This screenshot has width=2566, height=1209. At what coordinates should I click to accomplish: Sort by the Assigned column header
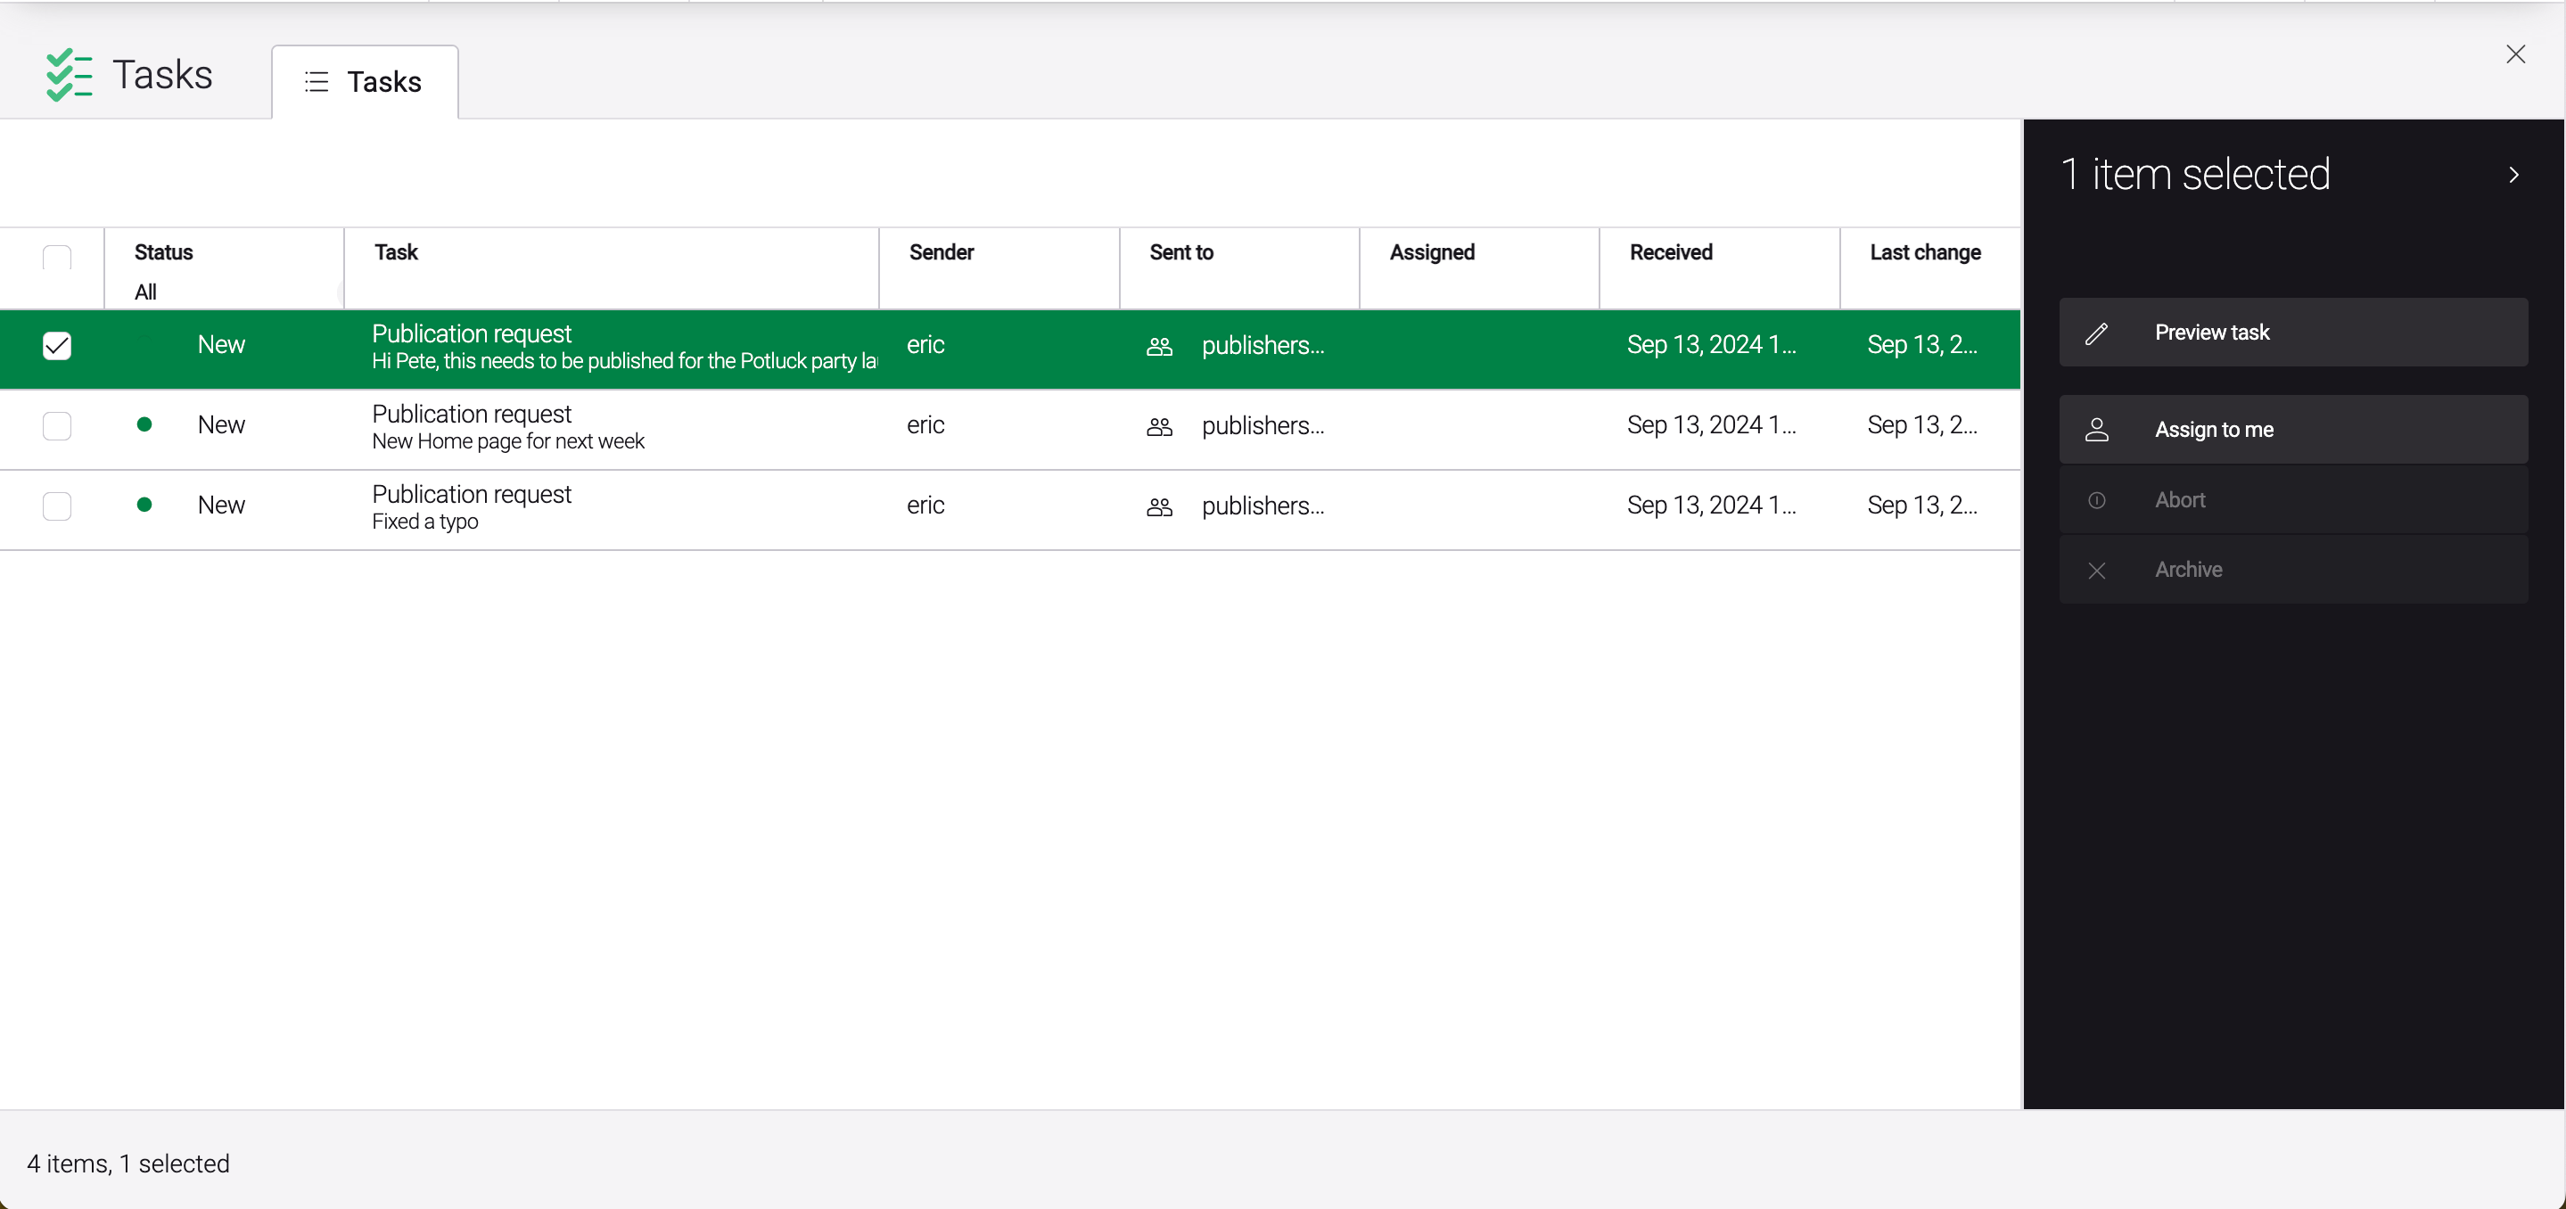pyautogui.click(x=1431, y=253)
